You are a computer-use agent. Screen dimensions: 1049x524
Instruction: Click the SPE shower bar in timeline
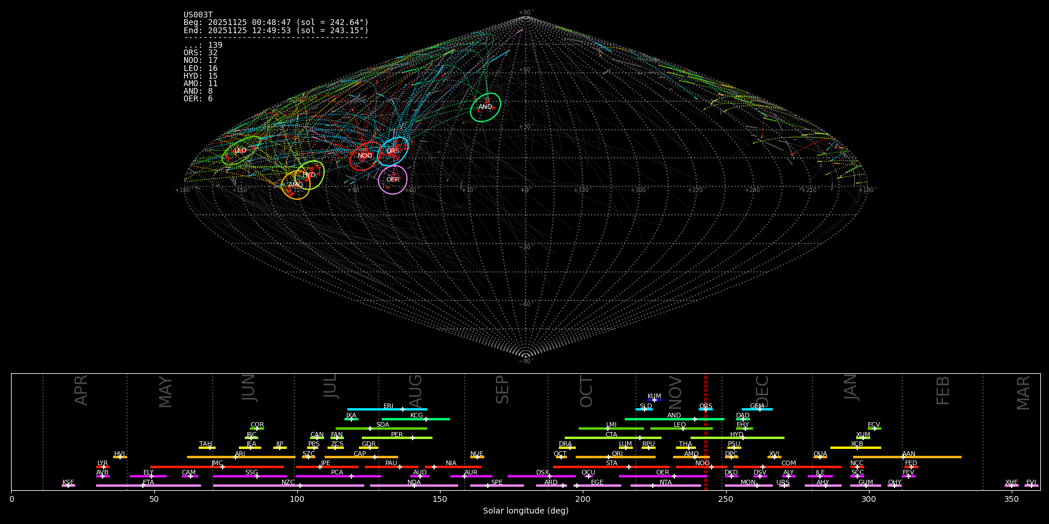[x=497, y=486]
